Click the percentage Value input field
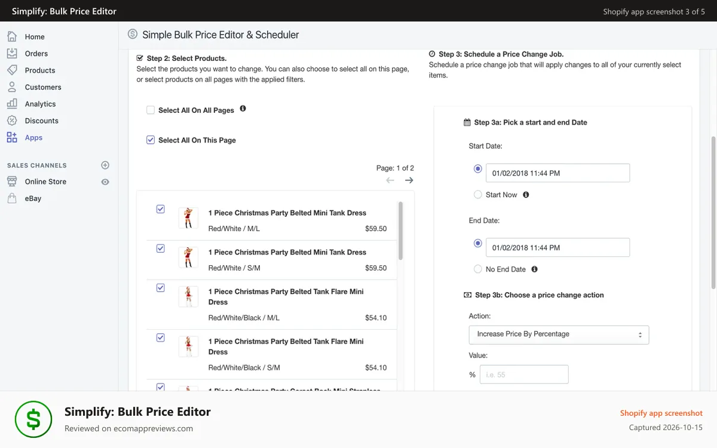Screen dimensions: 717x448 [523, 375]
